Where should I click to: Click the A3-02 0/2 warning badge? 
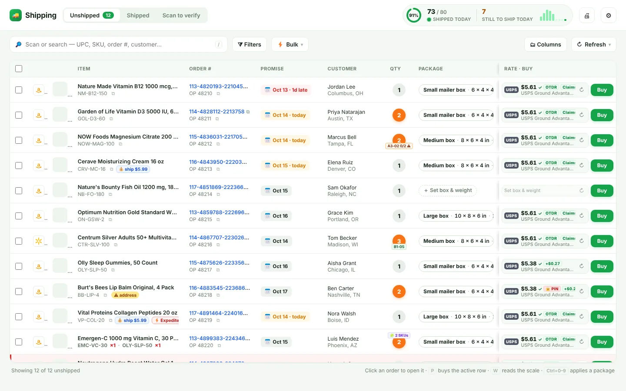point(399,146)
